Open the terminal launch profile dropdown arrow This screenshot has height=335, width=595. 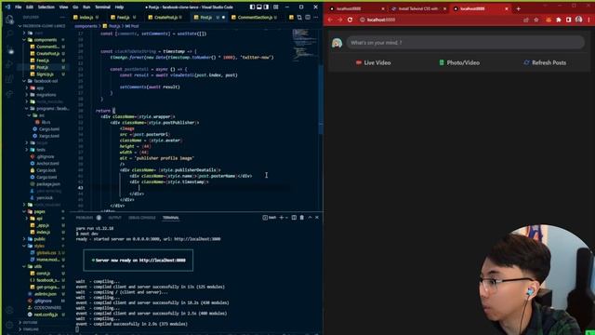286,218
